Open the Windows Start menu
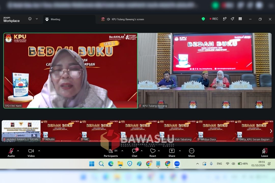The width and height of the screenshot is (275, 183). 92,164
